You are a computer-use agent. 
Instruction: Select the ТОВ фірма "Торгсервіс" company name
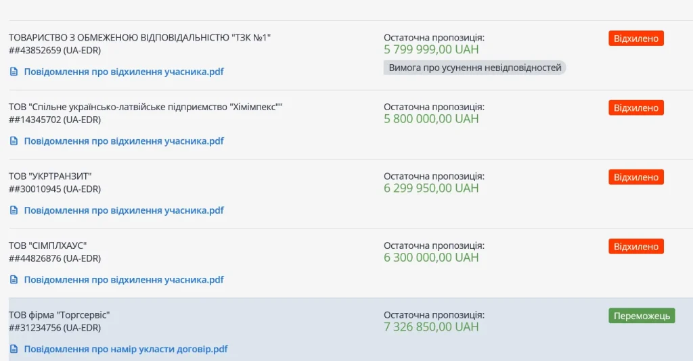click(x=60, y=315)
